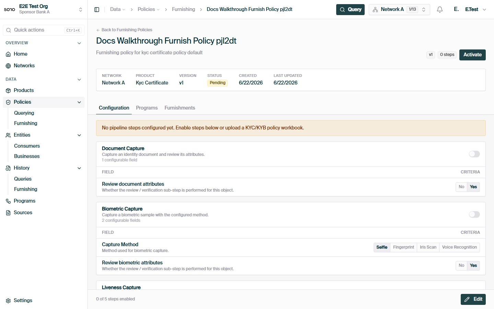Select No for Review document attributes
The image size is (494, 309).
click(461, 187)
